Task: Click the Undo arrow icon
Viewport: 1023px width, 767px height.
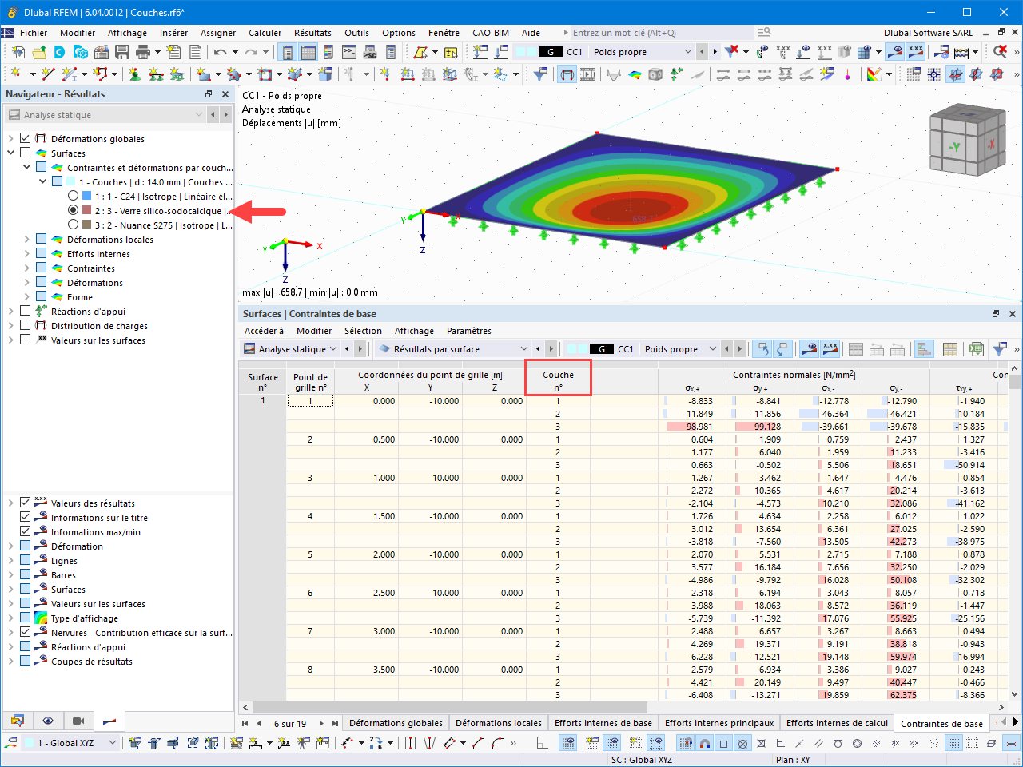Action: point(220,52)
